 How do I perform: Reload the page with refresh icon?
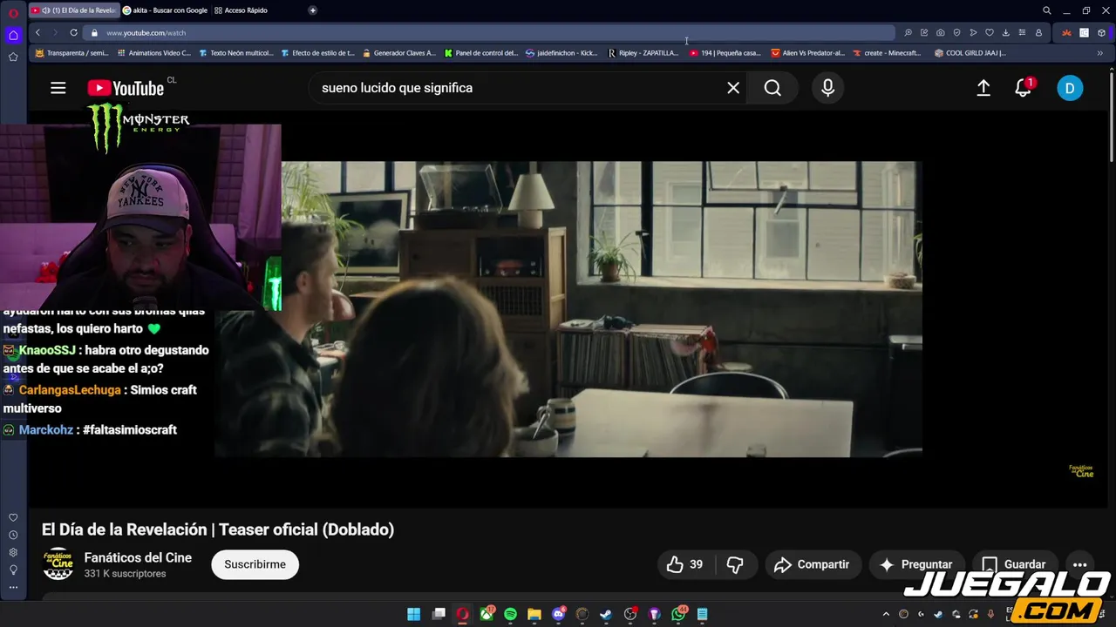(73, 32)
